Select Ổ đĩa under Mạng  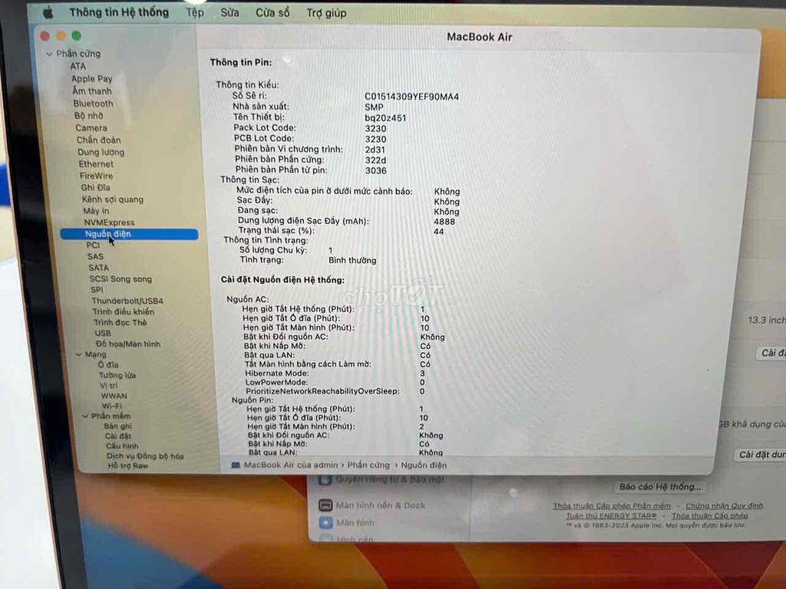108,364
